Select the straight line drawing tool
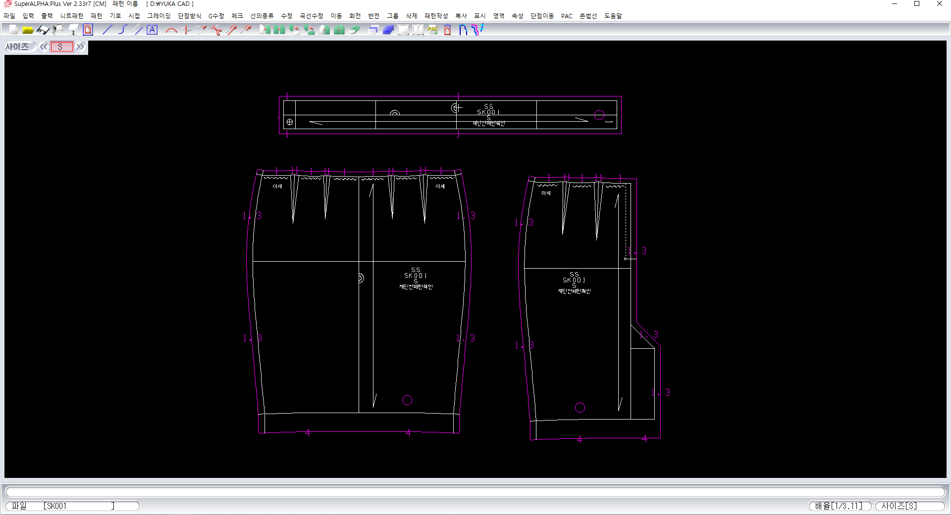951x515 pixels. tap(107, 30)
